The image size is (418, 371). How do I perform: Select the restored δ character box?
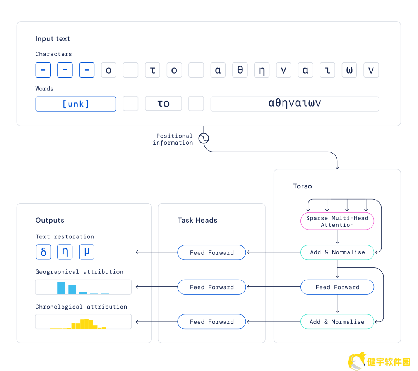(x=43, y=252)
